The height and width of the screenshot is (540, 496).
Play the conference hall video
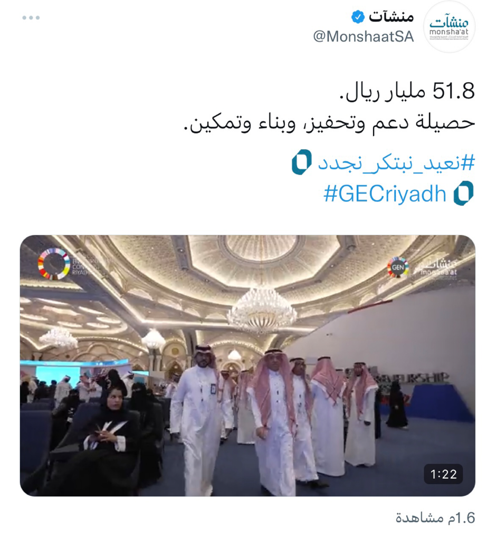click(x=247, y=365)
